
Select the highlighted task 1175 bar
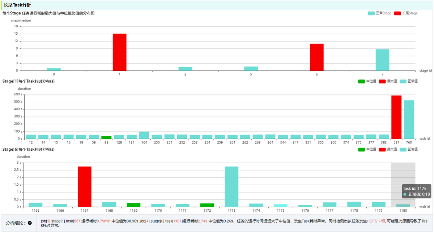pyautogui.click(x=281, y=206)
